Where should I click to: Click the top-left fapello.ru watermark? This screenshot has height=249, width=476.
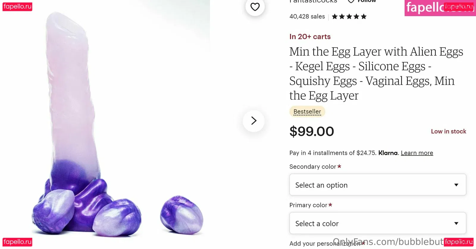tap(17, 7)
